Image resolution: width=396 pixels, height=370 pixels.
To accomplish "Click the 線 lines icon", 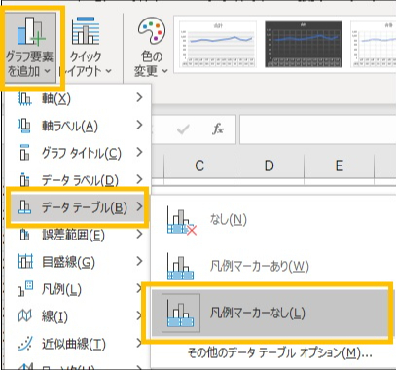I will pyautogui.click(x=24, y=315).
